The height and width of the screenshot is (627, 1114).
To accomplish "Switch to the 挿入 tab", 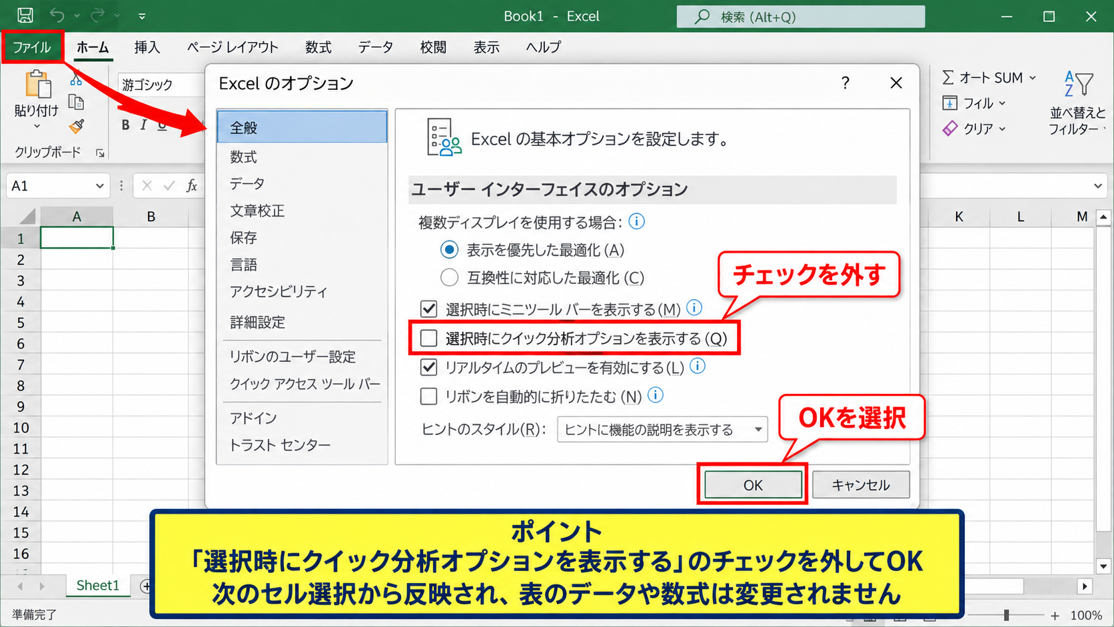I will point(147,47).
